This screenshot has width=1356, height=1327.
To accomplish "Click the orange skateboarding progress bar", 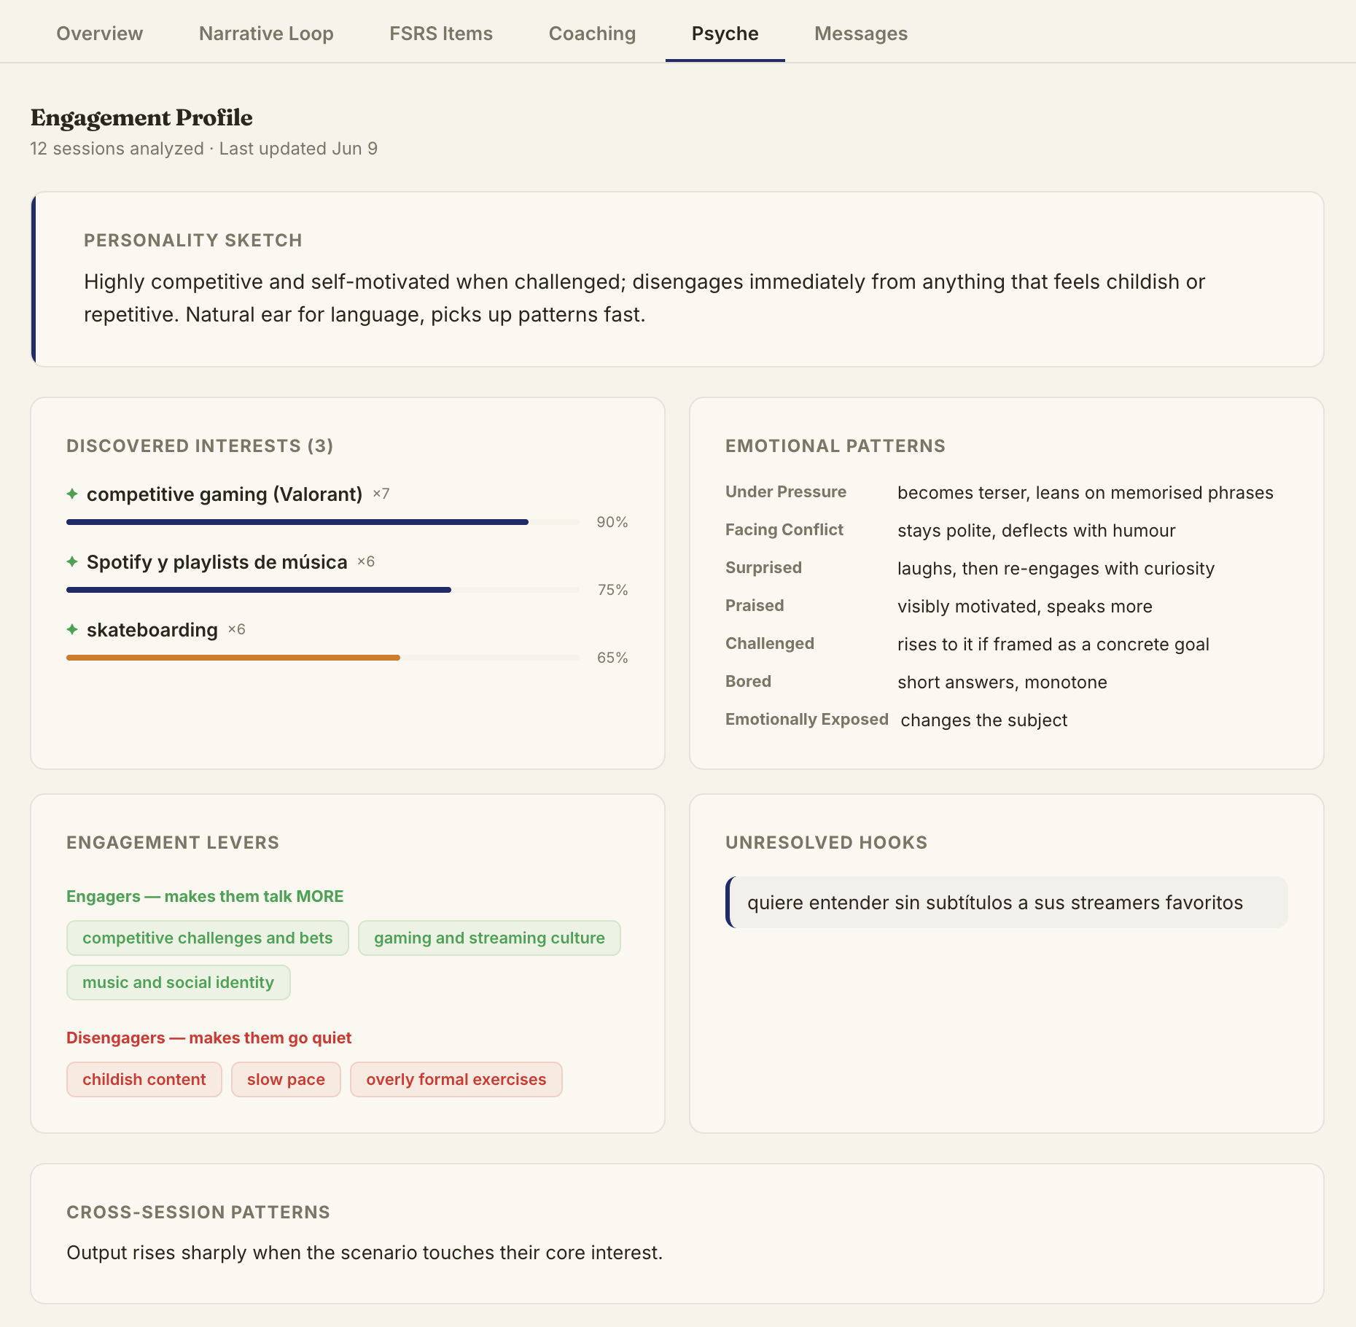I will pyautogui.click(x=323, y=658).
